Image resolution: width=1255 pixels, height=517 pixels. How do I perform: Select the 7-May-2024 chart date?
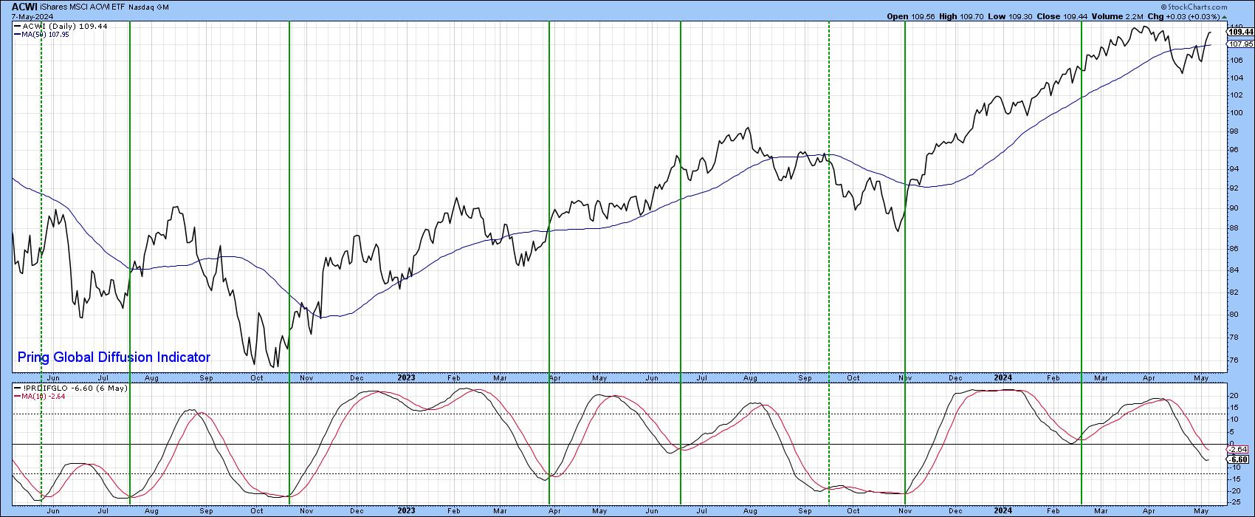(x=32, y=16)
